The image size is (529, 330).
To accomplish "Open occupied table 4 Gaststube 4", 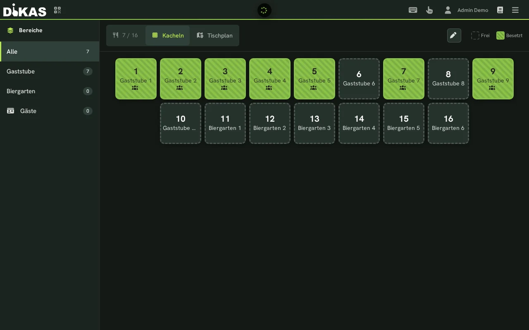I will coord(270,79).
